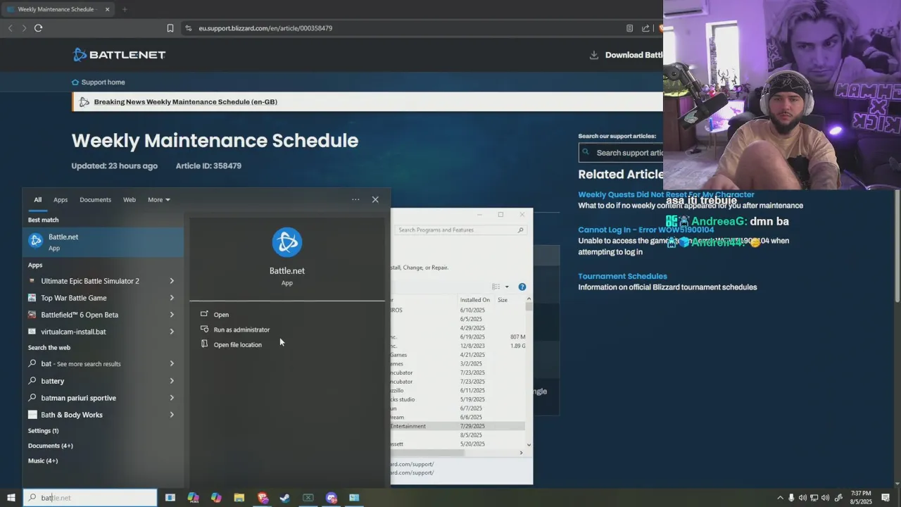This screenshot has width=901, height=507.
Task: Select the row installed on 7/29/2025
Action: [458, 426]
